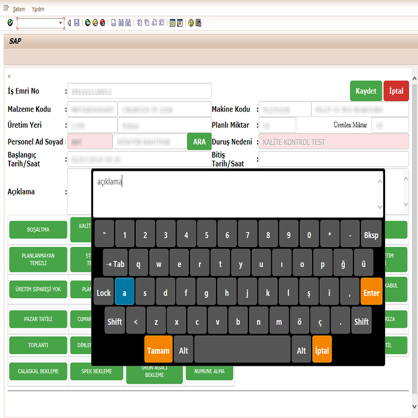
Task: Click the Save diskette icon in toolbar
Action: pos(76,23)
